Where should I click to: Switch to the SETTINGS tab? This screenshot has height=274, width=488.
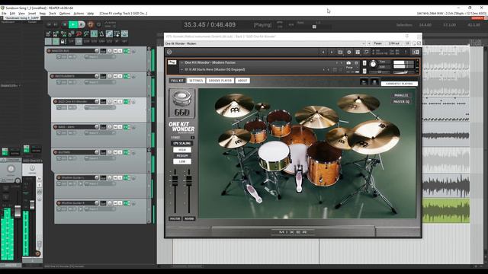[x=196, y=81]
